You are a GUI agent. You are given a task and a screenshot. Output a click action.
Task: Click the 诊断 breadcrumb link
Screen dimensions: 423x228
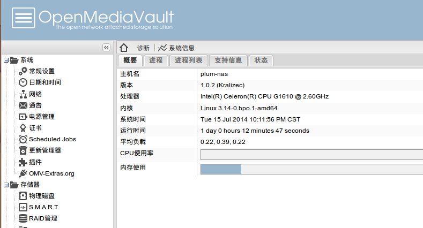pyautogui.click(x=143, y=48)
